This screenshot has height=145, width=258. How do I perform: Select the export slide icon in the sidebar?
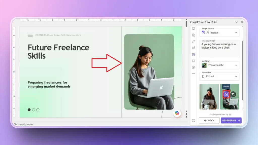click(193, 48)
